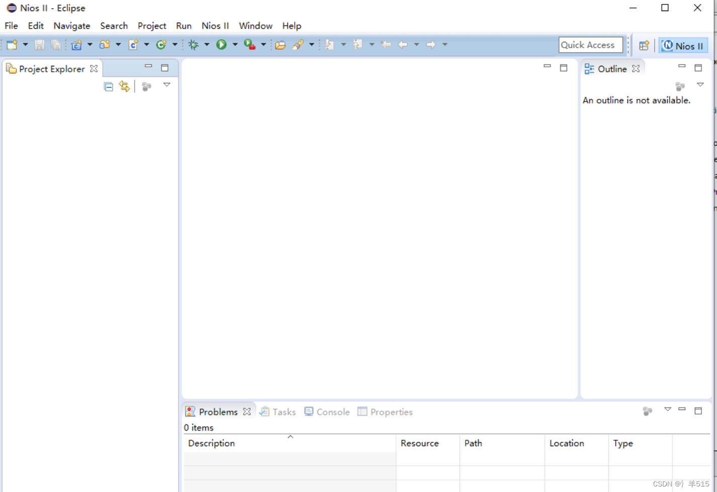This screenshot has height=492, width=717.
Task: Minimize the editor area
Action: click(547, 66)
